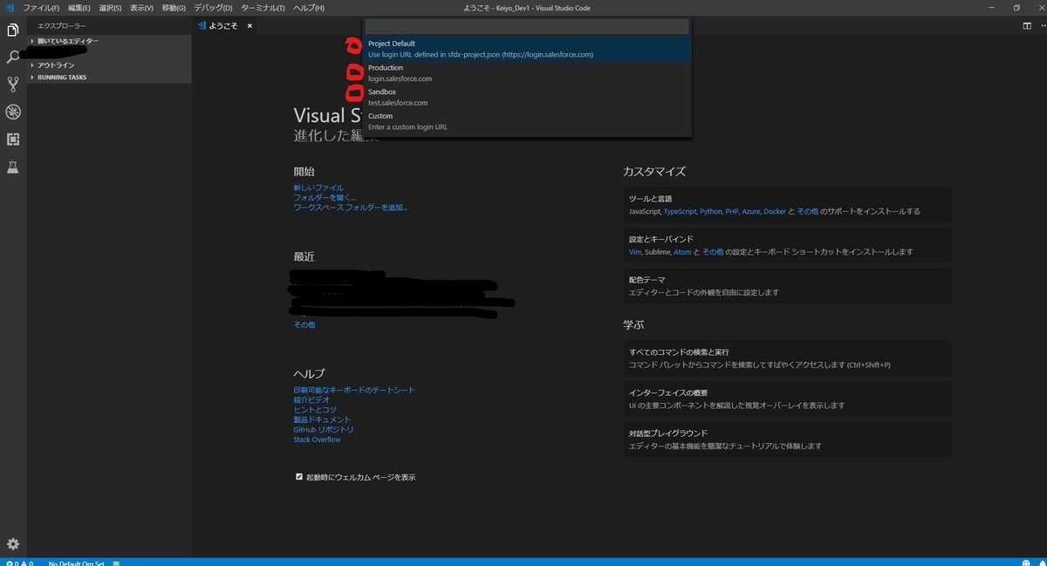The width and height of the screenshot is (1047, 566).
Task: Open the Extensions view icon
Action: click(13, 140)
